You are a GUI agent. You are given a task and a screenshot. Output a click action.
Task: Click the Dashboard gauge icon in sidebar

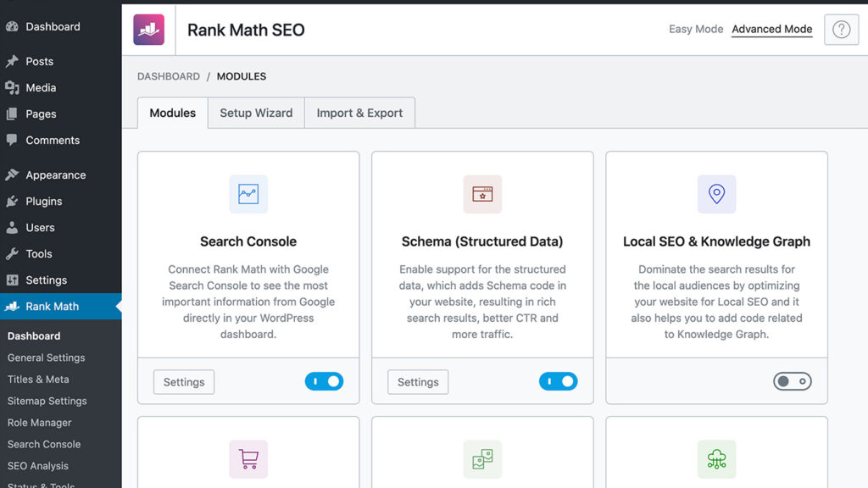click(12, 26)
